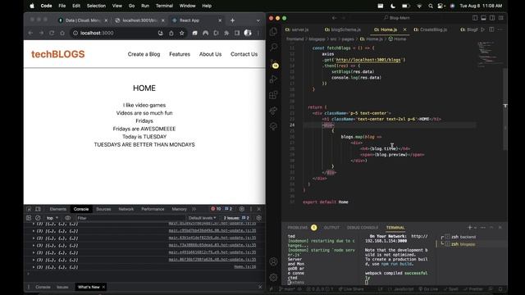
Task: Open Run and Debug sidebar icon
Action: 273,79
